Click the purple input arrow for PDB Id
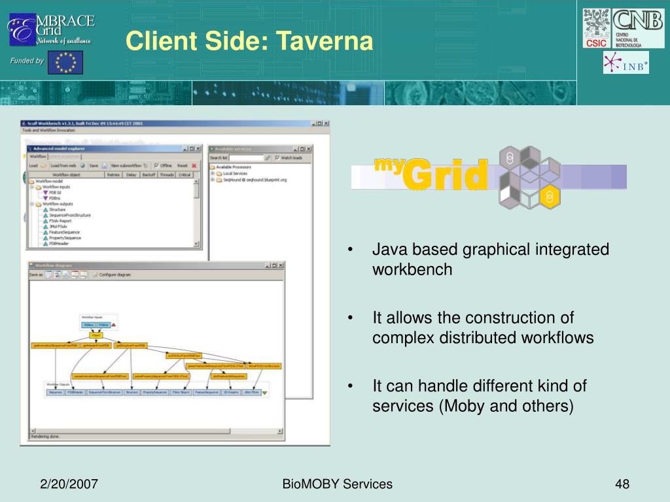 pos(45,193)
